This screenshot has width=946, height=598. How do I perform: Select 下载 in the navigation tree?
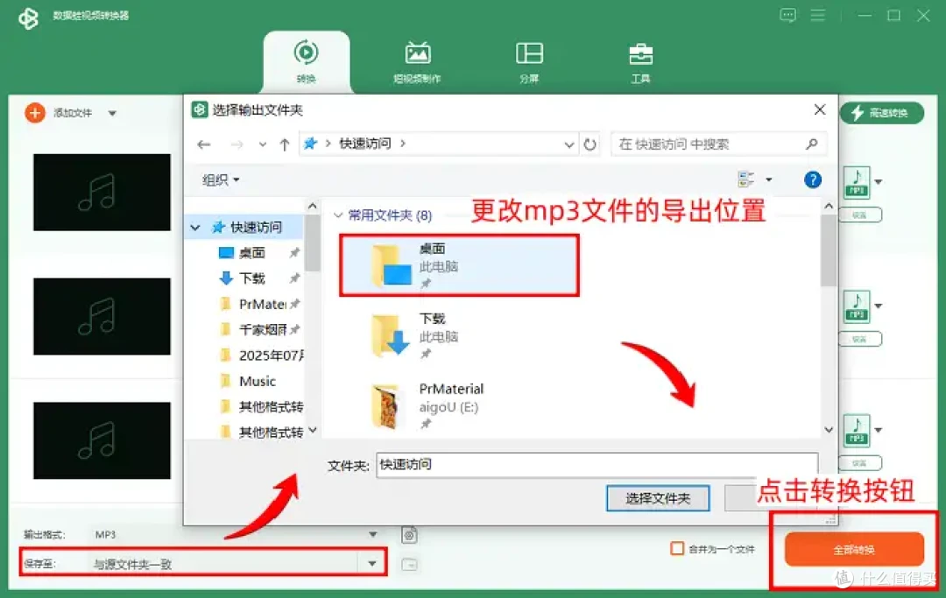click(x=251, y=278)
